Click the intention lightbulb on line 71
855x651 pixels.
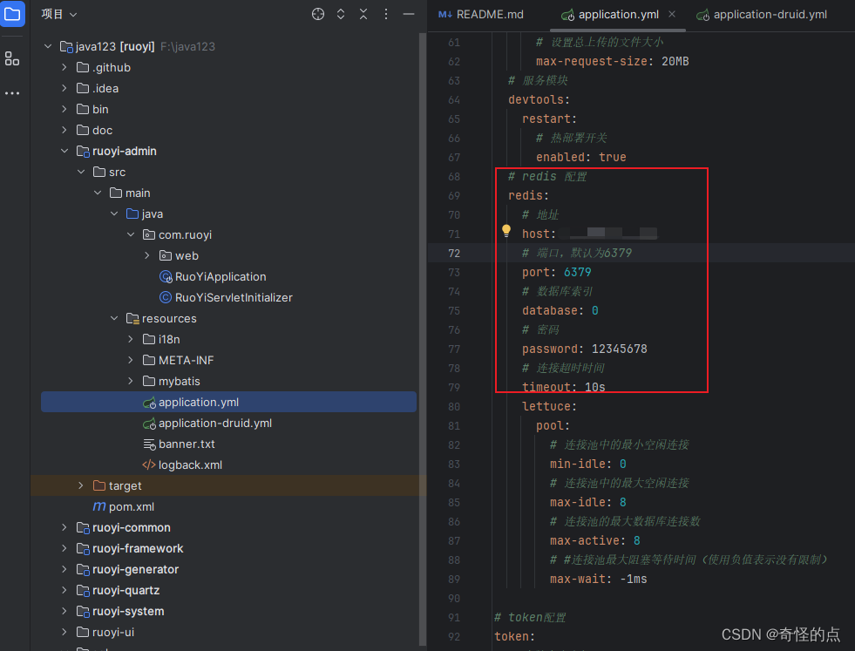506,231
